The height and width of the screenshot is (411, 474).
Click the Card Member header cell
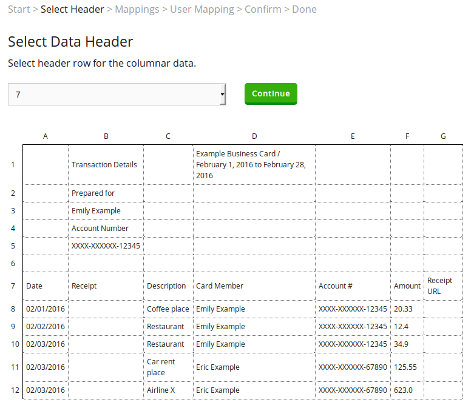click(254, 286)
